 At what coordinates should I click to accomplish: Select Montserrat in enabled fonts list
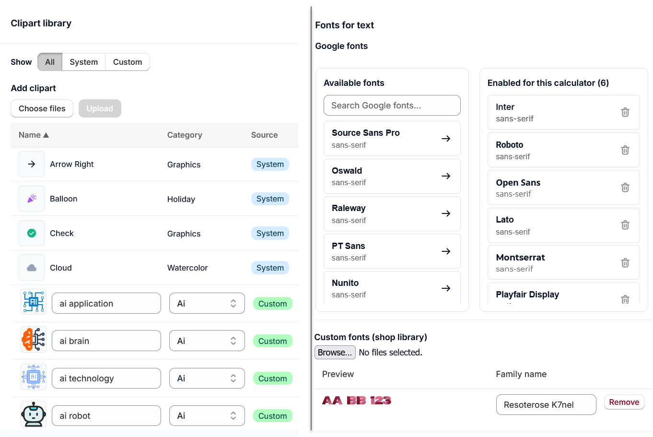(x=564, y=262)
